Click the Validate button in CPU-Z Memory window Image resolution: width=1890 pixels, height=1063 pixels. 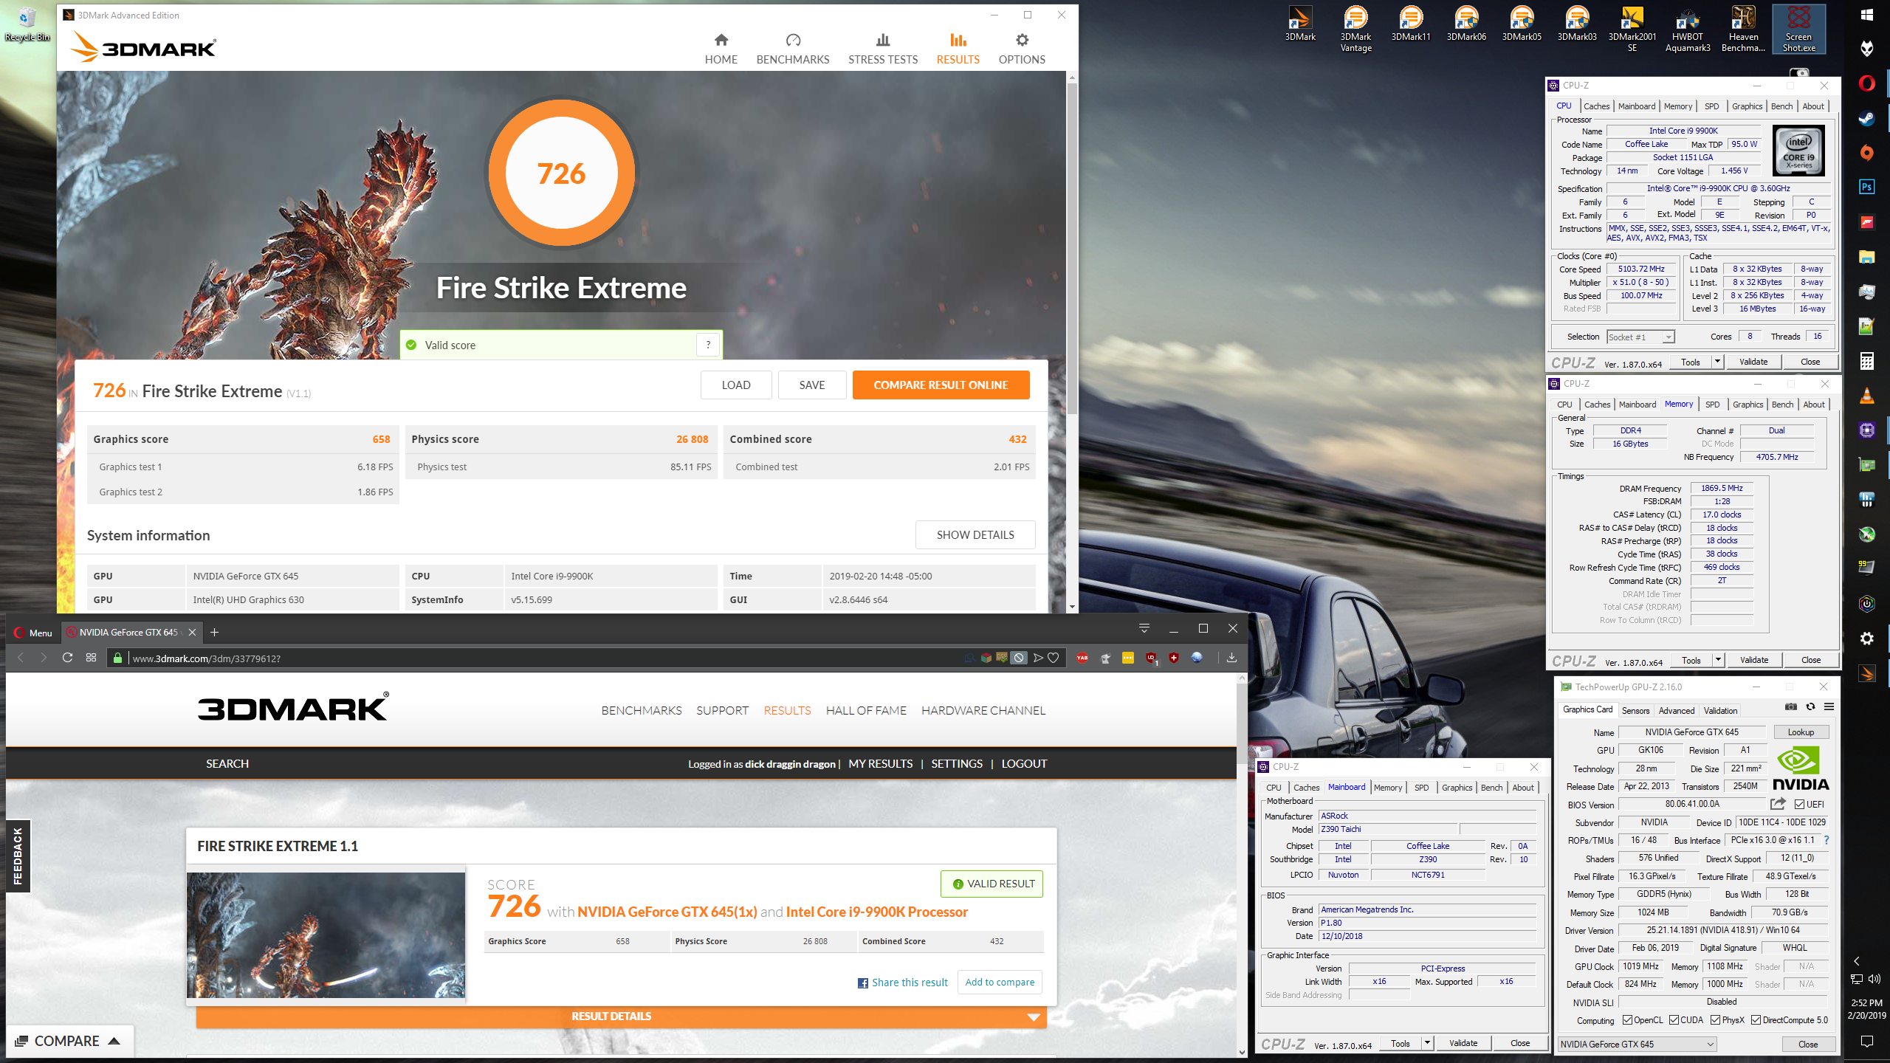coord(1753,660)
